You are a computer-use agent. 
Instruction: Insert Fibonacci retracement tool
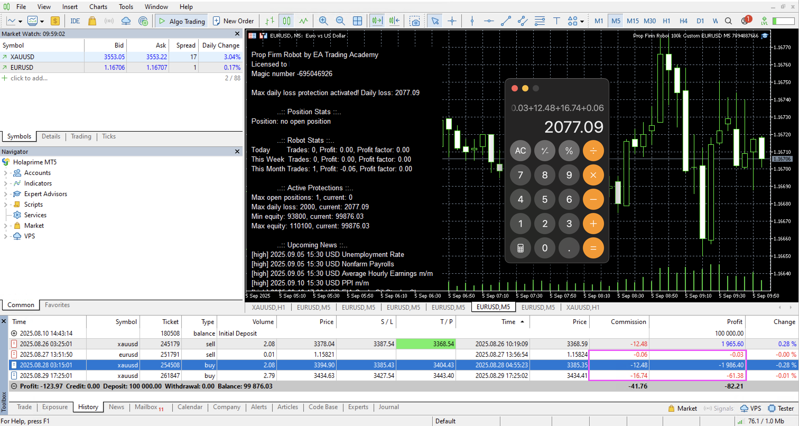(540, 21)
